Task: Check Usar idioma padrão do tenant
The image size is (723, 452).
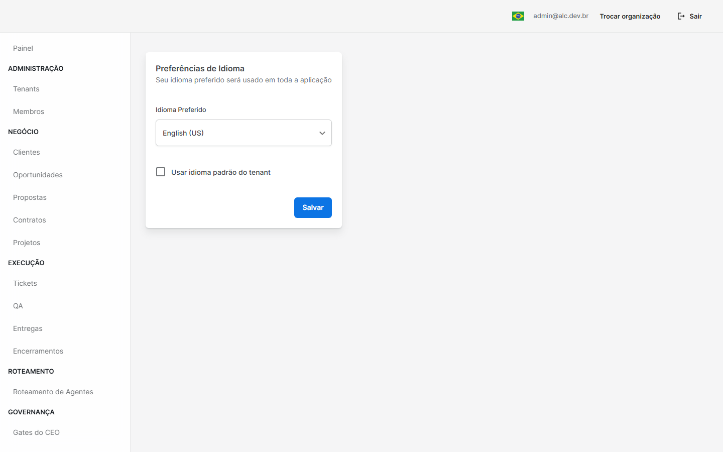Action: click(161, 172)
